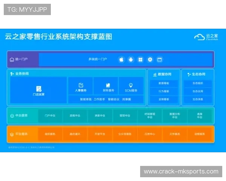
Task: Click the browser window icon in portal row
Action: coord(160,60)
